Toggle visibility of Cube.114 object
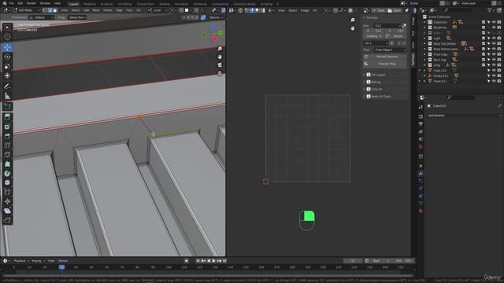The width and height of the screenshot is (504, 283). [494, 70]
